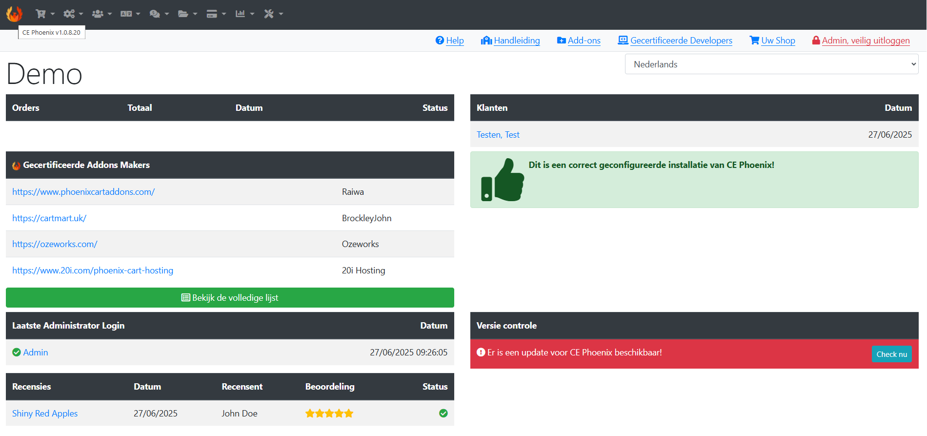Viewport: 927px width, 436px height.
Task: Click the correct geconfigureerde installatie message
Action: click(x=651, y=165)
